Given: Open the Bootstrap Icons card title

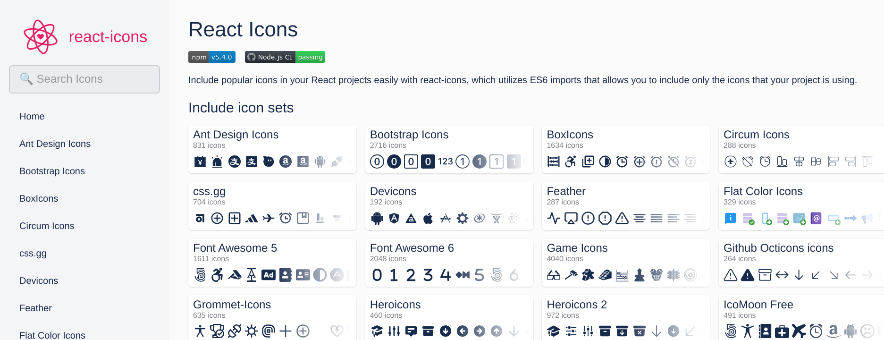Looking at the screenshot, I should 409,135.
